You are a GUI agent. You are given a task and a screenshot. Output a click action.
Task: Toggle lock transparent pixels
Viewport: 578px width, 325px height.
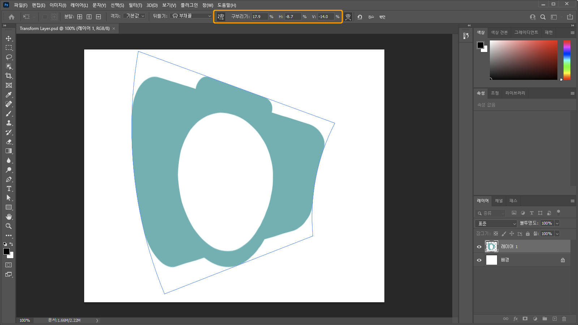tap(496, 234)
